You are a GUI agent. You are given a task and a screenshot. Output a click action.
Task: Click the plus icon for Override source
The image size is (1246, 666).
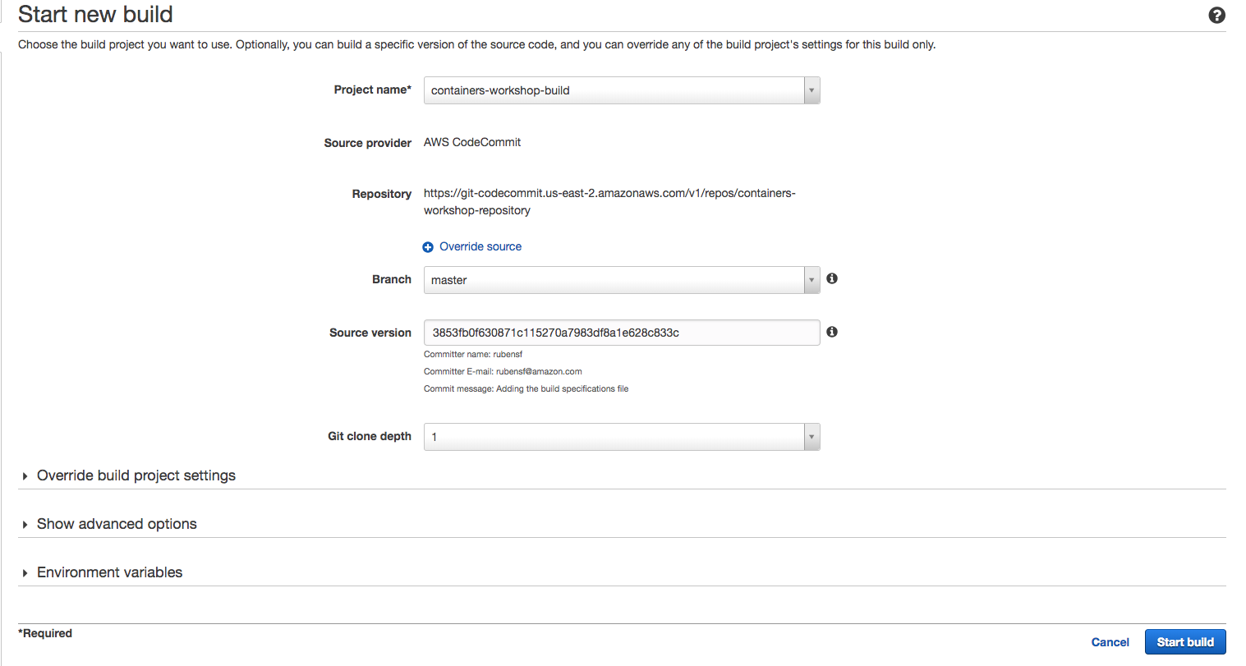point(428,247)
